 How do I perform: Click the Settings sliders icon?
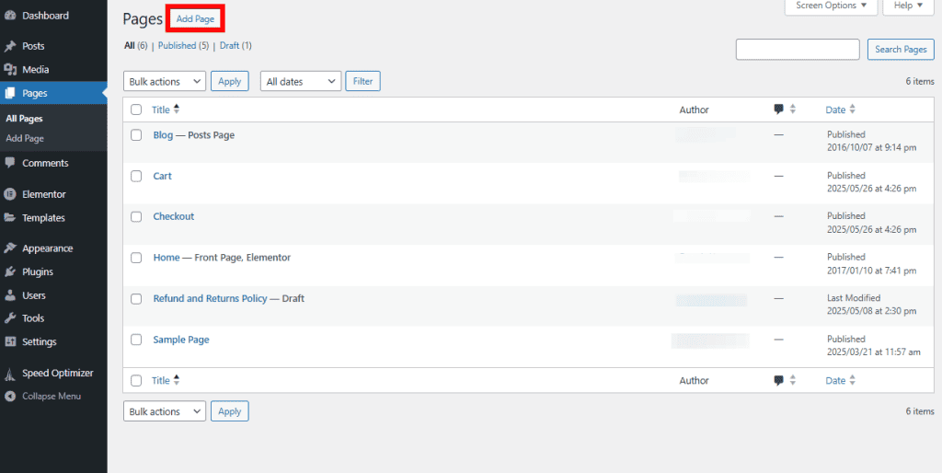[9, 341]
